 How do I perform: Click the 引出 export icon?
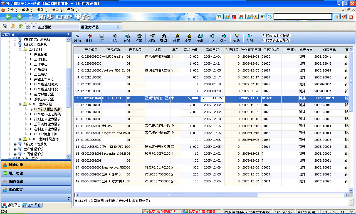[x=223, y=38]
